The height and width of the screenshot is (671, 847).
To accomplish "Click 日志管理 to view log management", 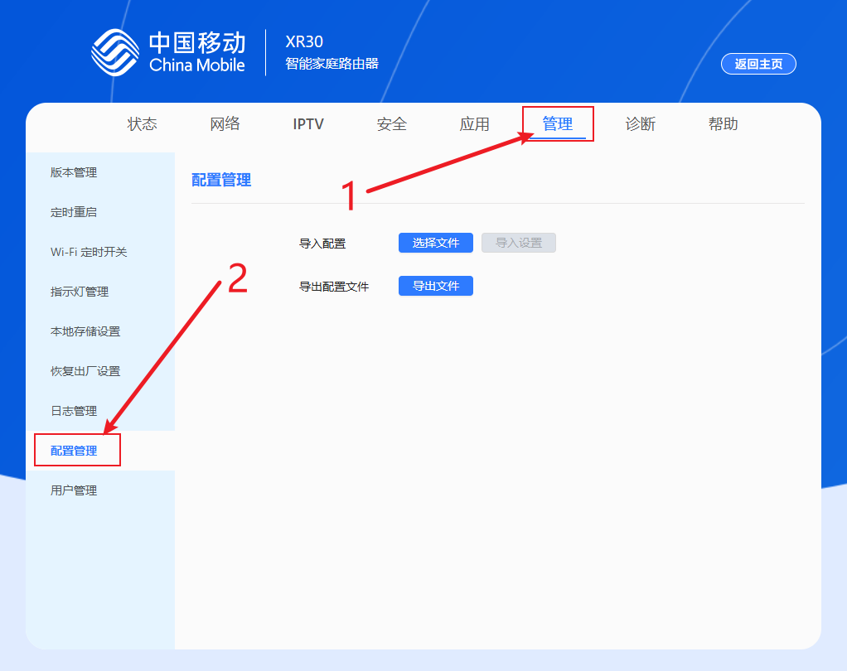I will point(74,410).
